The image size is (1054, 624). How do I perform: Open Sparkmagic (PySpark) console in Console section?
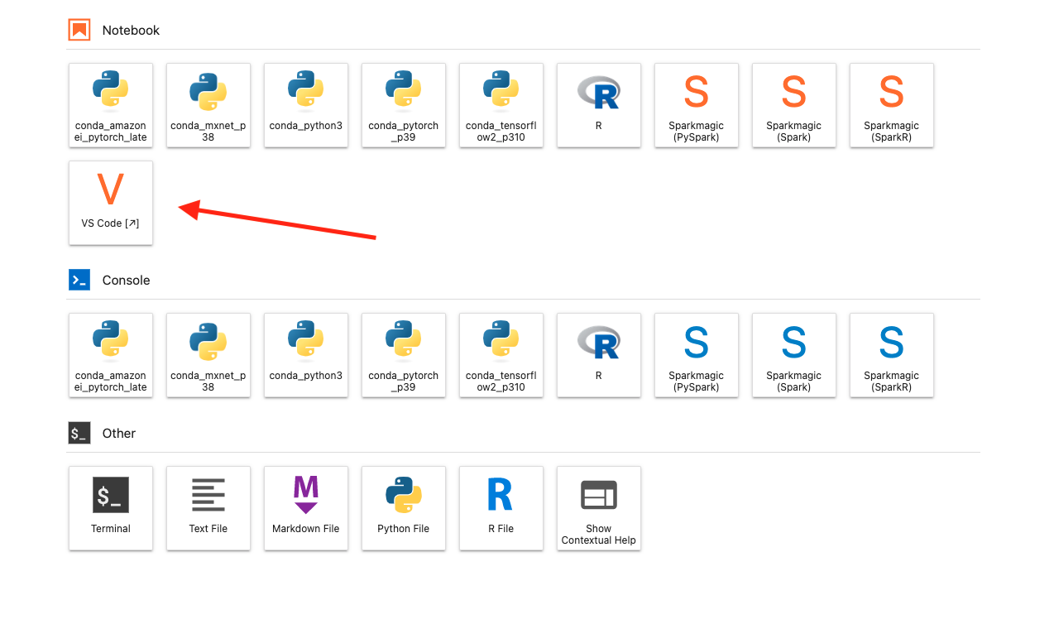point(697,355)
